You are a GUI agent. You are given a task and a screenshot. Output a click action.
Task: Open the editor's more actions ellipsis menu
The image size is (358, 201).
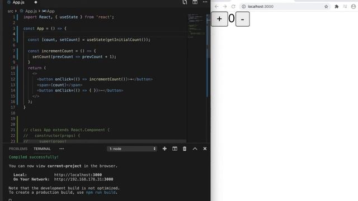coord(205,2)
